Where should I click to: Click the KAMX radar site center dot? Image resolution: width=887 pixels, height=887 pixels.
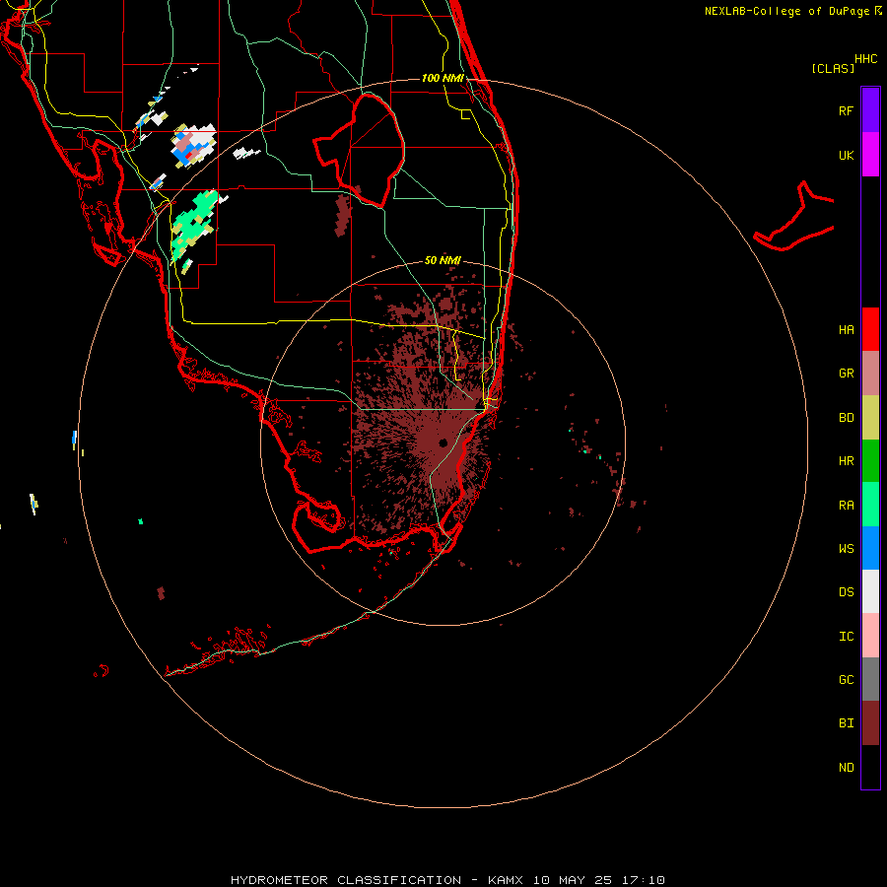coord(443,443)
